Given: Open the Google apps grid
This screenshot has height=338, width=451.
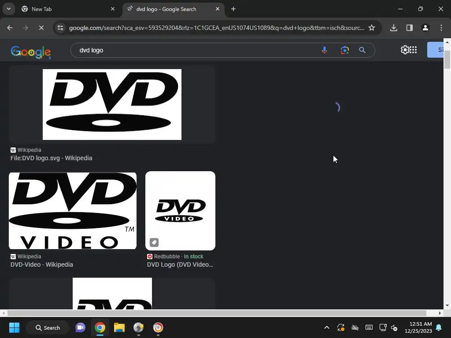Looking at the screenshot, I should 413,50.
